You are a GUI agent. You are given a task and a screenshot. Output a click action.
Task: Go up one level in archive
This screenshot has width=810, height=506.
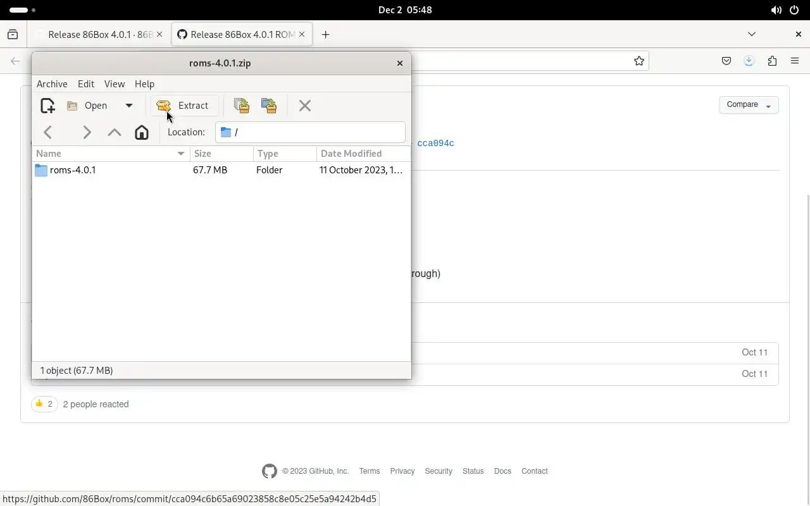pos(115,132)
